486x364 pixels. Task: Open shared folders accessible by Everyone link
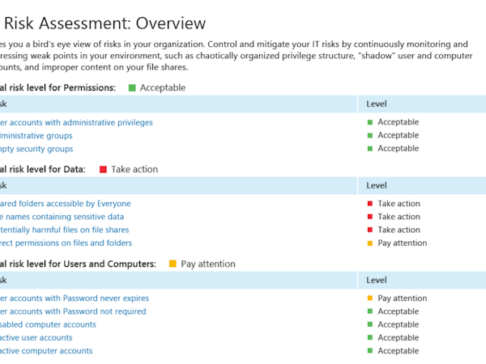(66, 204)
